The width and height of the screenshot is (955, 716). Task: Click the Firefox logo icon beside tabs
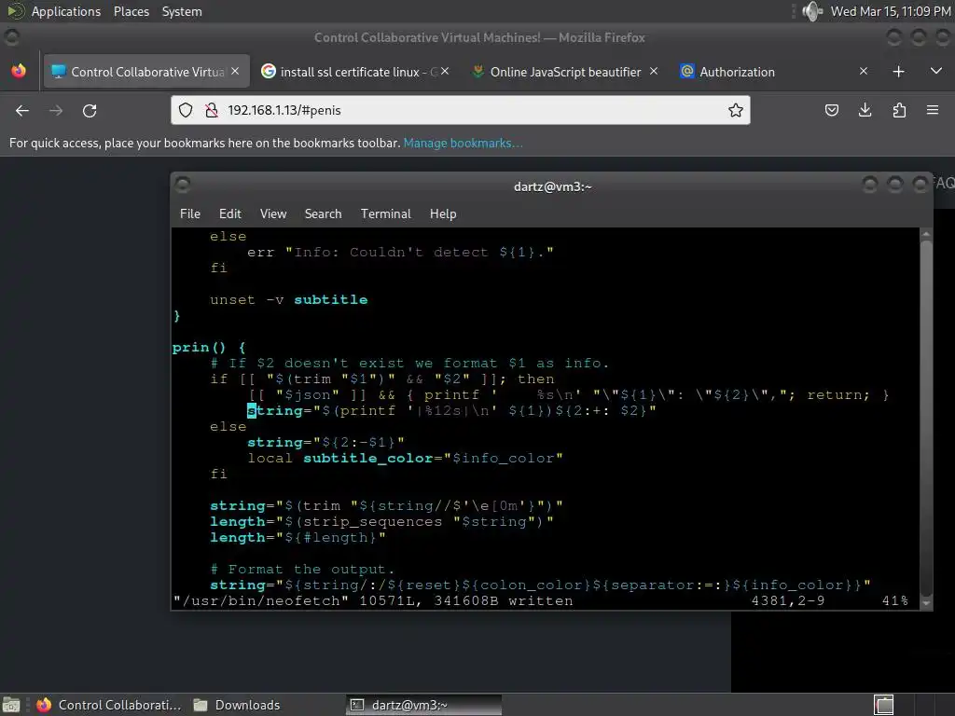click(x=19, y=71)
